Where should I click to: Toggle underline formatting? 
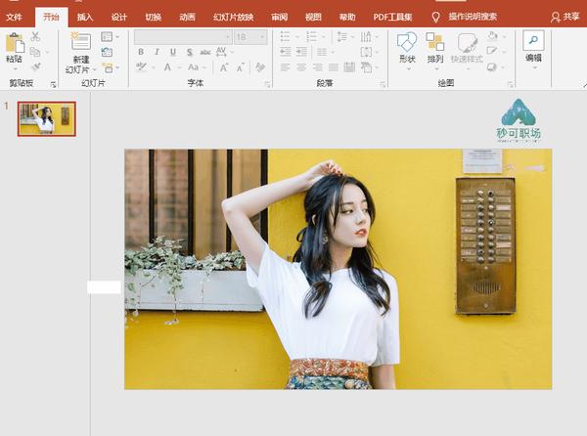tap(172, 53)
